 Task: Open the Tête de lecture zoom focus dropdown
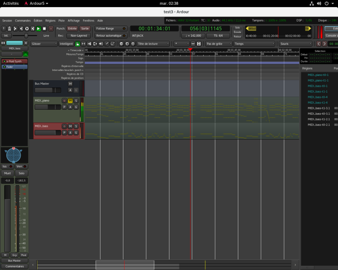coord(153,44)
